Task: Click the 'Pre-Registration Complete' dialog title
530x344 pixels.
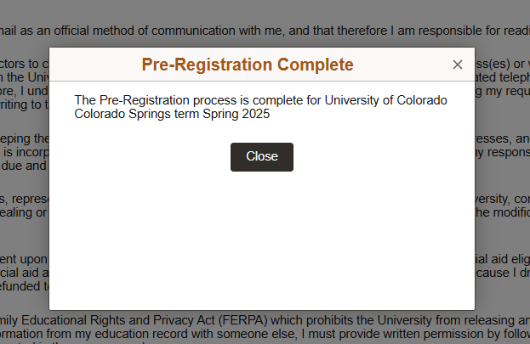Action: coord(247,65)
